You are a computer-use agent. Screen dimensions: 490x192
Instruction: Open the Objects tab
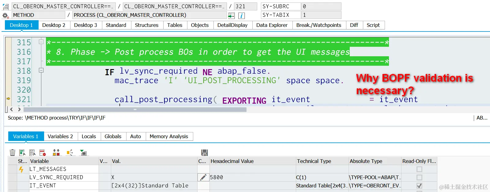click(200, 25)
